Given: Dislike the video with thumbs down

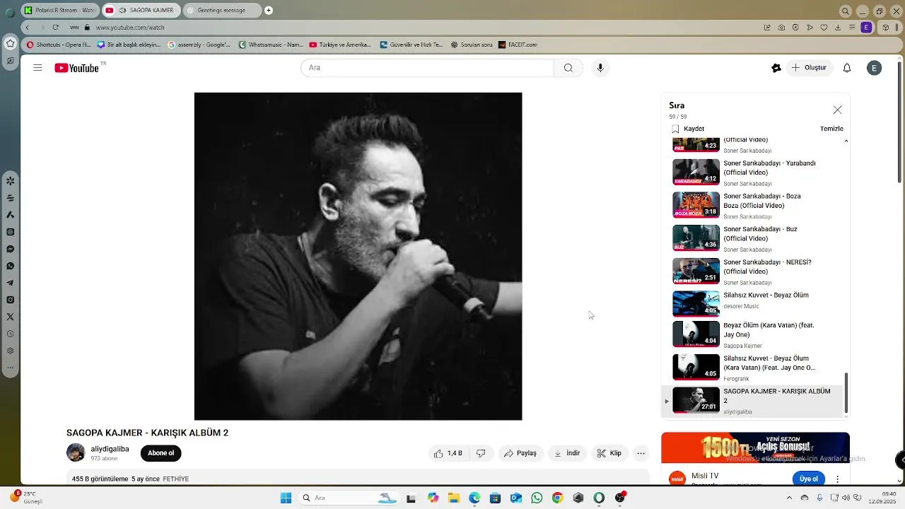Looking at the screenshot, I should 481,453.
